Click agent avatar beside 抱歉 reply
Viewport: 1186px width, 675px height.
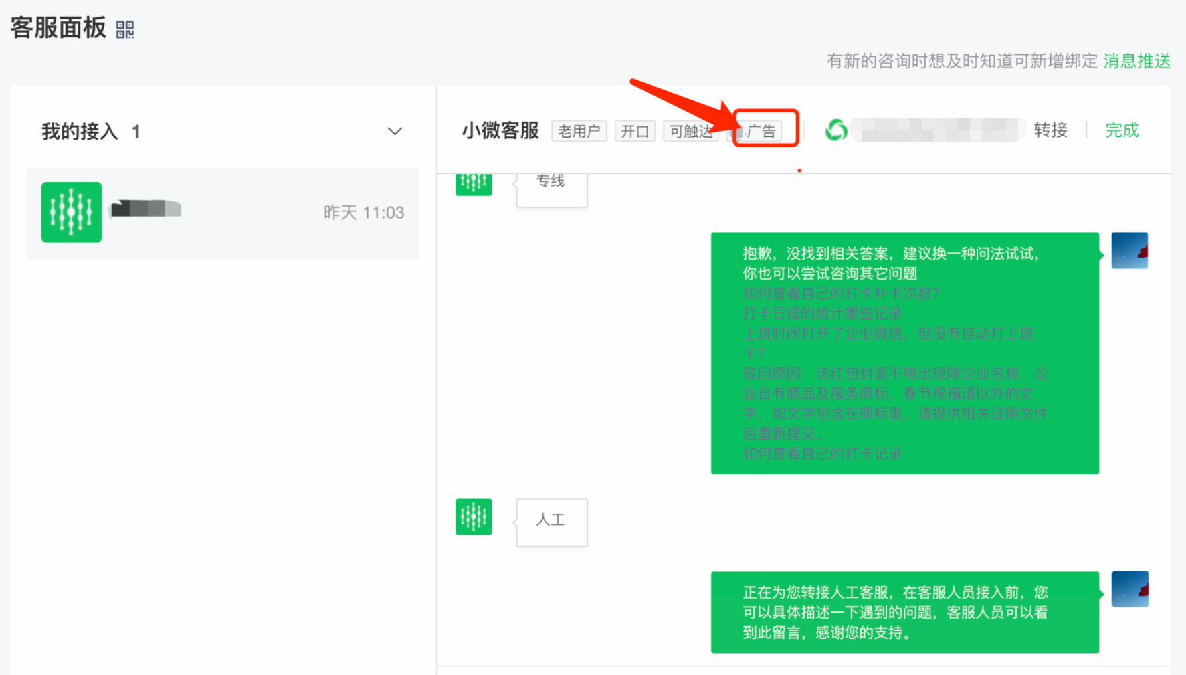[x=1129, y=251]
